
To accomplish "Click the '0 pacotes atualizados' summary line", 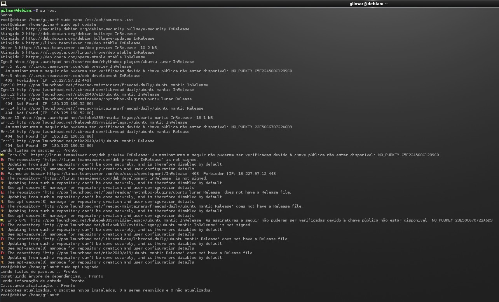I will click(106, 290).
